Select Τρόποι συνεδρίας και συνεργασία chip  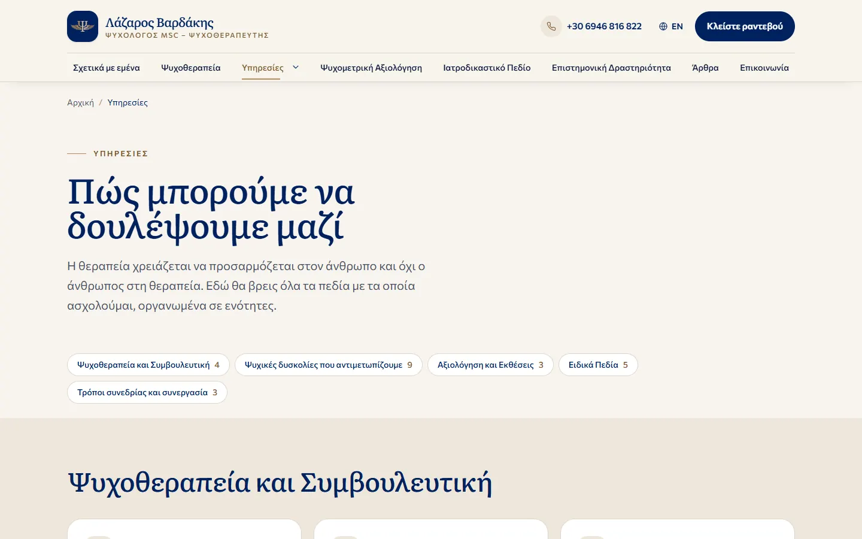[x=147, y=392]
